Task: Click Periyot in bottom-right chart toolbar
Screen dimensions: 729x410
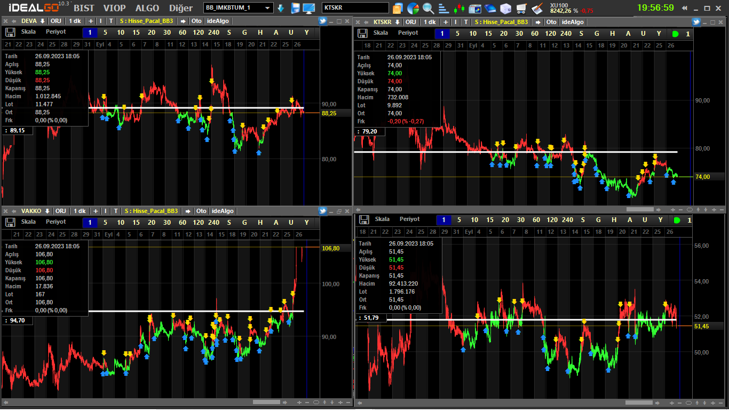Action: click(x=409, y=219)
